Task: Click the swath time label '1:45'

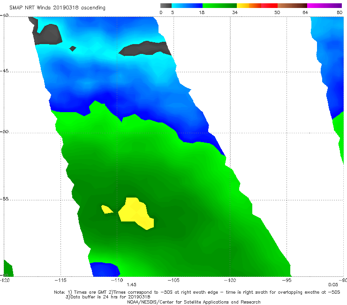Action: (131, 285)
